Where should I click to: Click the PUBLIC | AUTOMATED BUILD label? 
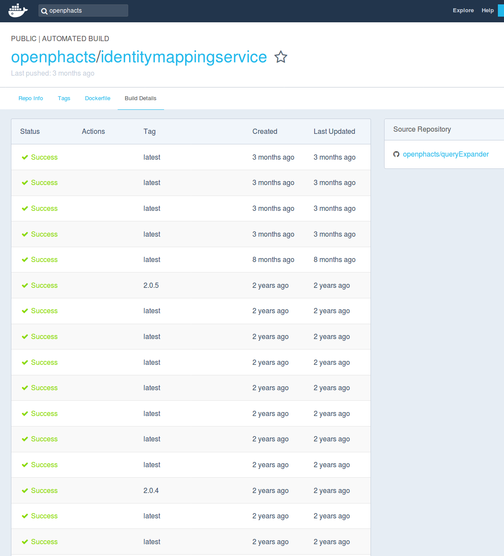point(60,38)
